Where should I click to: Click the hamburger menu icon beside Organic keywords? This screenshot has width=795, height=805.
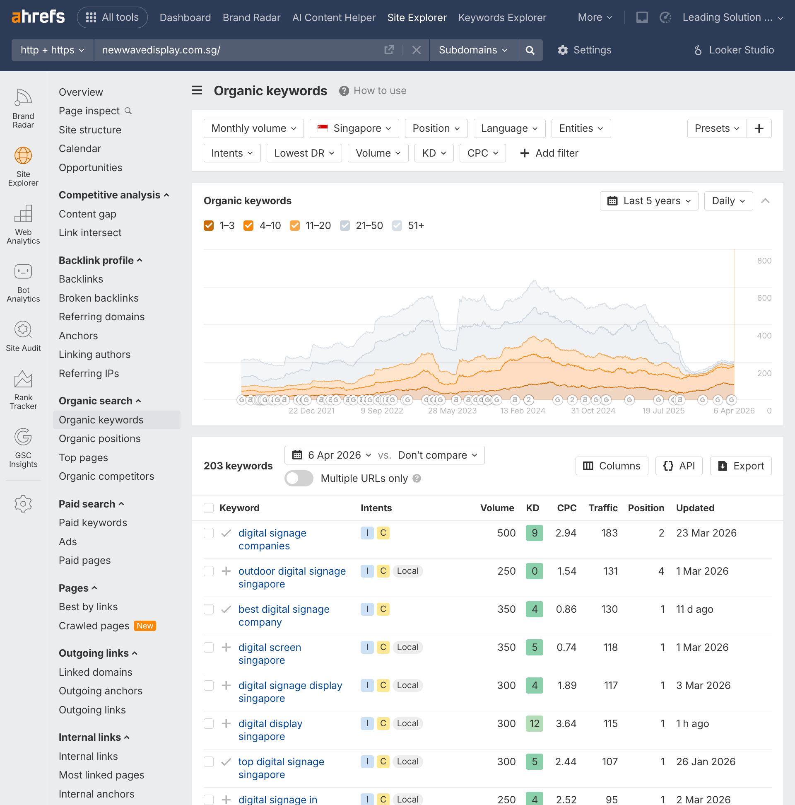coord(197,90)
